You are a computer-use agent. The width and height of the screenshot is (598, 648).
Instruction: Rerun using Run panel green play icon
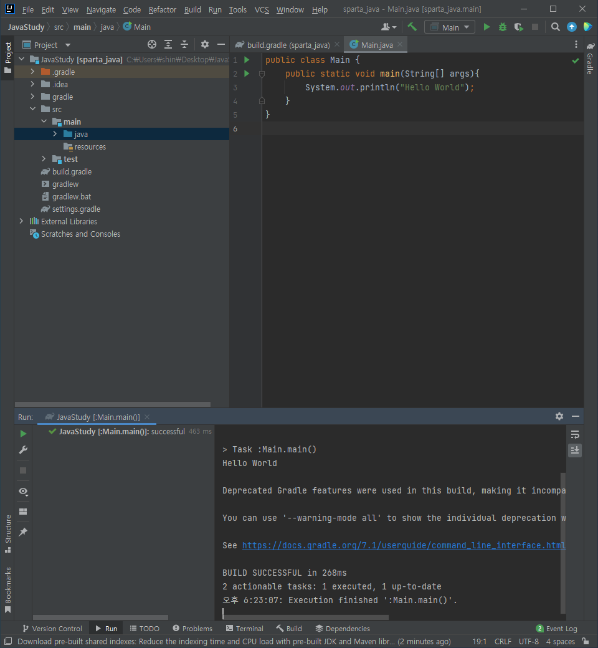pyautogui.click(x=23, y=434)
